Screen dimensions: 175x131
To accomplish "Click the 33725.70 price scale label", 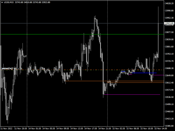I will coord(169,61).
